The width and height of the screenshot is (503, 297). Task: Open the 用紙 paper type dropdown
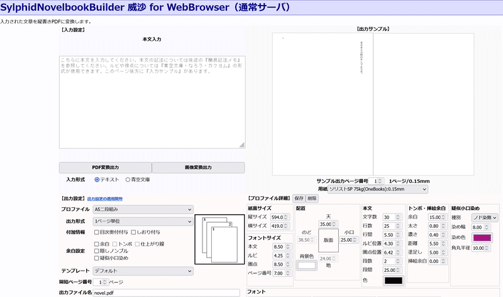coord(378,189)
